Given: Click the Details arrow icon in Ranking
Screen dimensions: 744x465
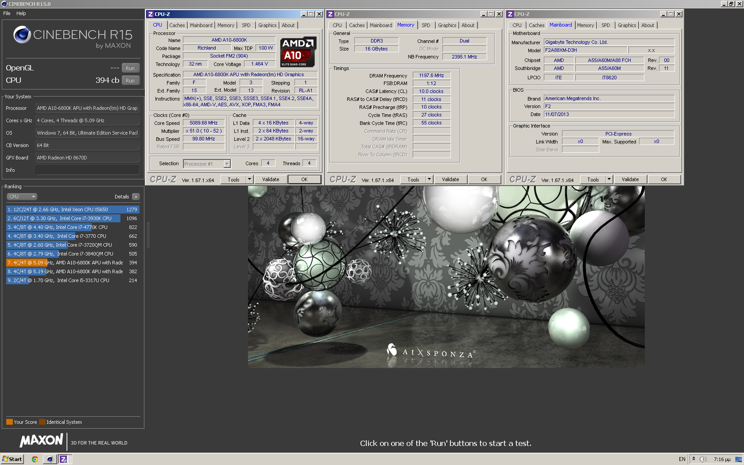Looking at the screenshot, I should point(136,197).
